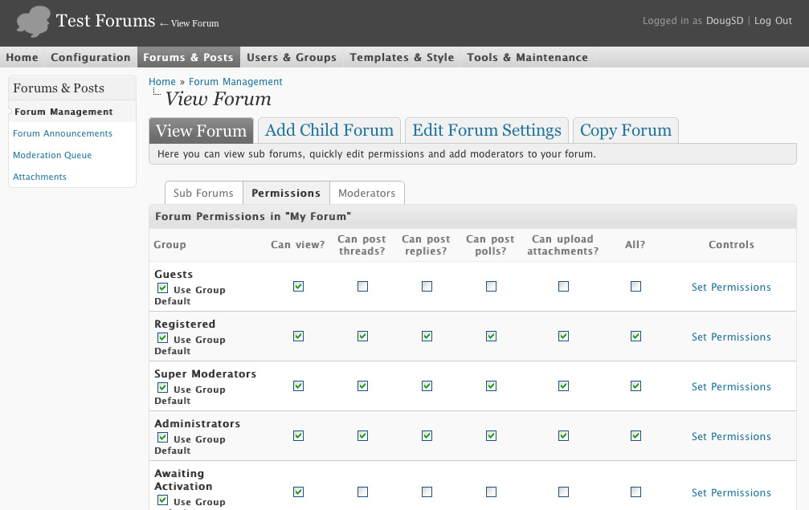The image size is (809, 510).
Task: Switch to the Sub Forums tab
Action: (203, 193)
